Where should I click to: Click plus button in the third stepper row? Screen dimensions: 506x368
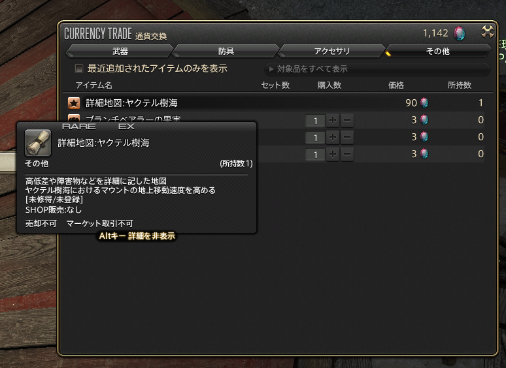pos(333,155)
